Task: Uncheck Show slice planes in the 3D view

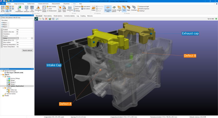Action: point(1,18)
